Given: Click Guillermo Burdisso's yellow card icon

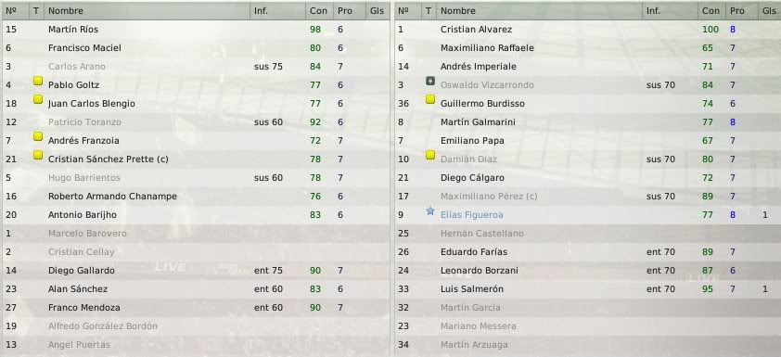Looking at the screenshot, I should (x=430, y=99).
